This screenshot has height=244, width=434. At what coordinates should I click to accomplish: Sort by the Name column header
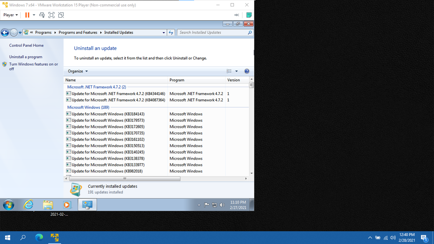(x=116, y=80)
